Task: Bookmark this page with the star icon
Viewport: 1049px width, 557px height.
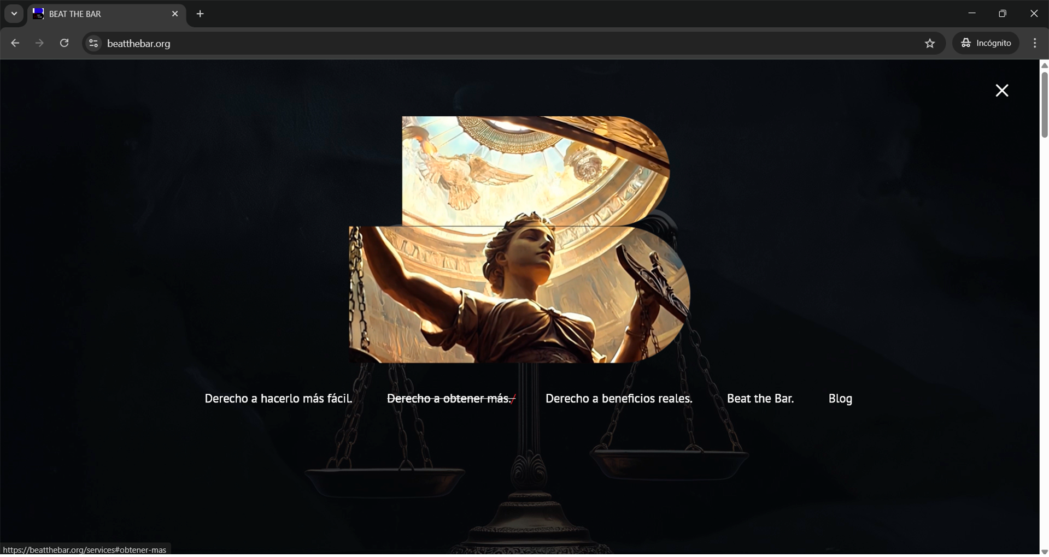Action: pos(930,43)
